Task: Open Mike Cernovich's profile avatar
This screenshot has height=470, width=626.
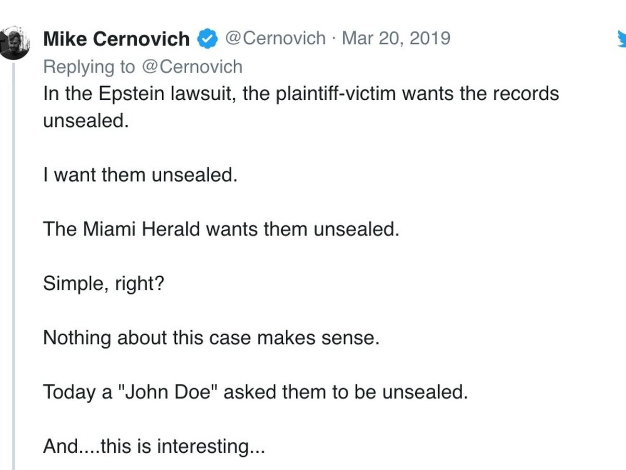Action: [14, 43]
